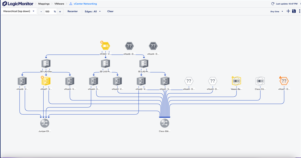Open the Any time range dropdown
Image resolution: width=301 pixels, height=158 pixels.
[x=277, y=11]
